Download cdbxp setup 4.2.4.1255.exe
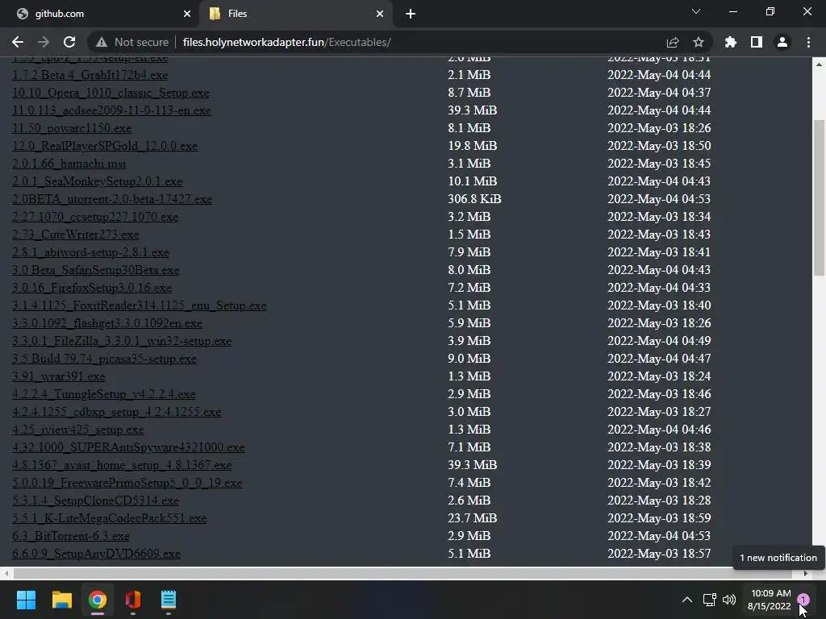 pyautogui.click(x=116, y=412)
